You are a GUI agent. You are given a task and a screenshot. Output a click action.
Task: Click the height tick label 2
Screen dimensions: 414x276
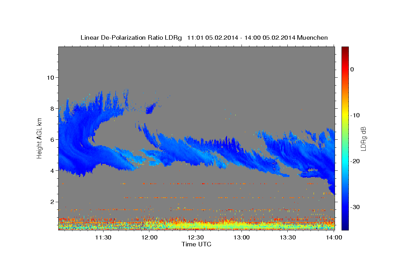pos(52,201)
